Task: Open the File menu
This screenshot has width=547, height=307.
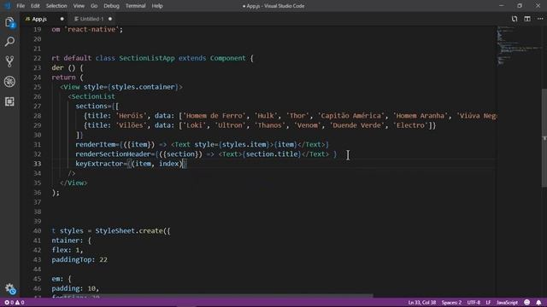Action: point(21,6)
